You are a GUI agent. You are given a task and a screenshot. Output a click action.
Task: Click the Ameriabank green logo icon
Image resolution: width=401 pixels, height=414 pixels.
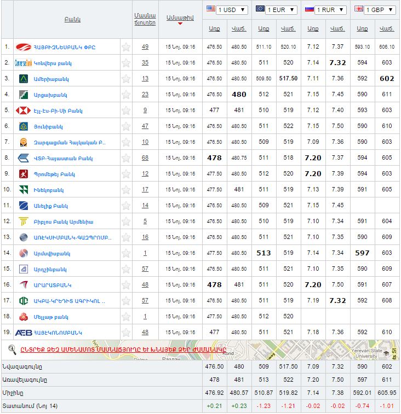(24, 79)
